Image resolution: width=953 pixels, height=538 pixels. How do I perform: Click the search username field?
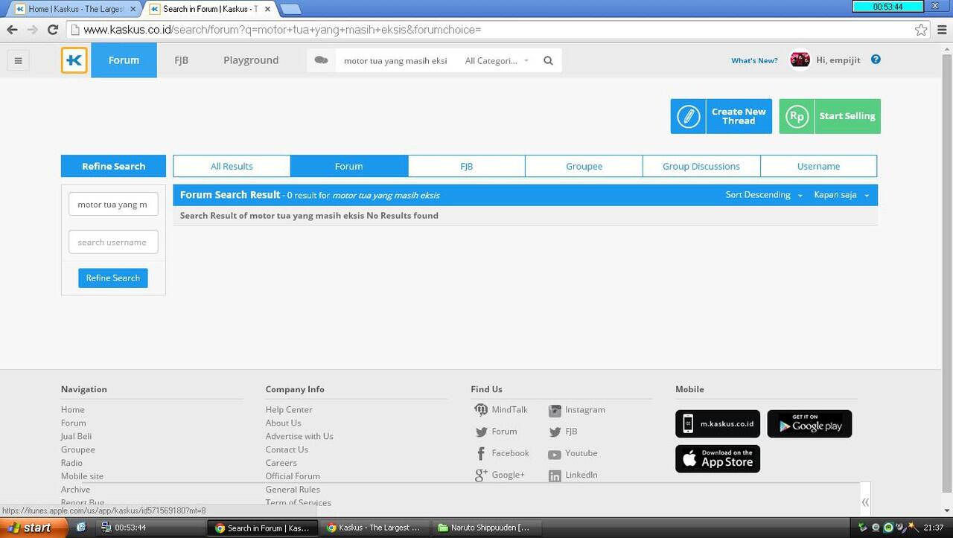[x=113, y=242]
